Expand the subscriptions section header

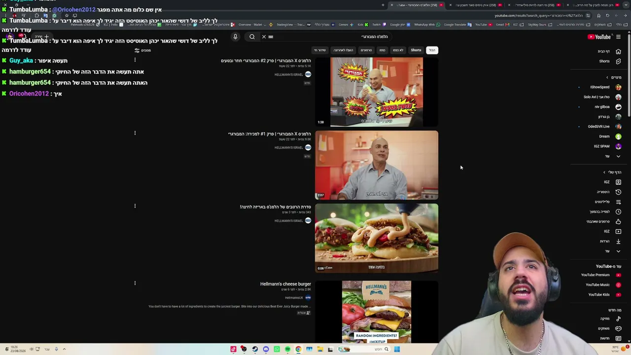[613, 77]
